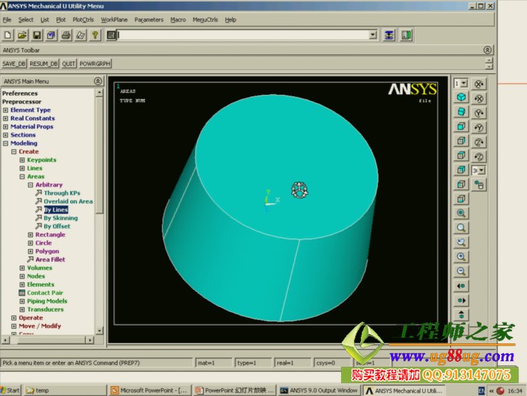Screen dimensions: 527x396
Task: Open an ANSYS file via folder icon
Action: (23, 35)
